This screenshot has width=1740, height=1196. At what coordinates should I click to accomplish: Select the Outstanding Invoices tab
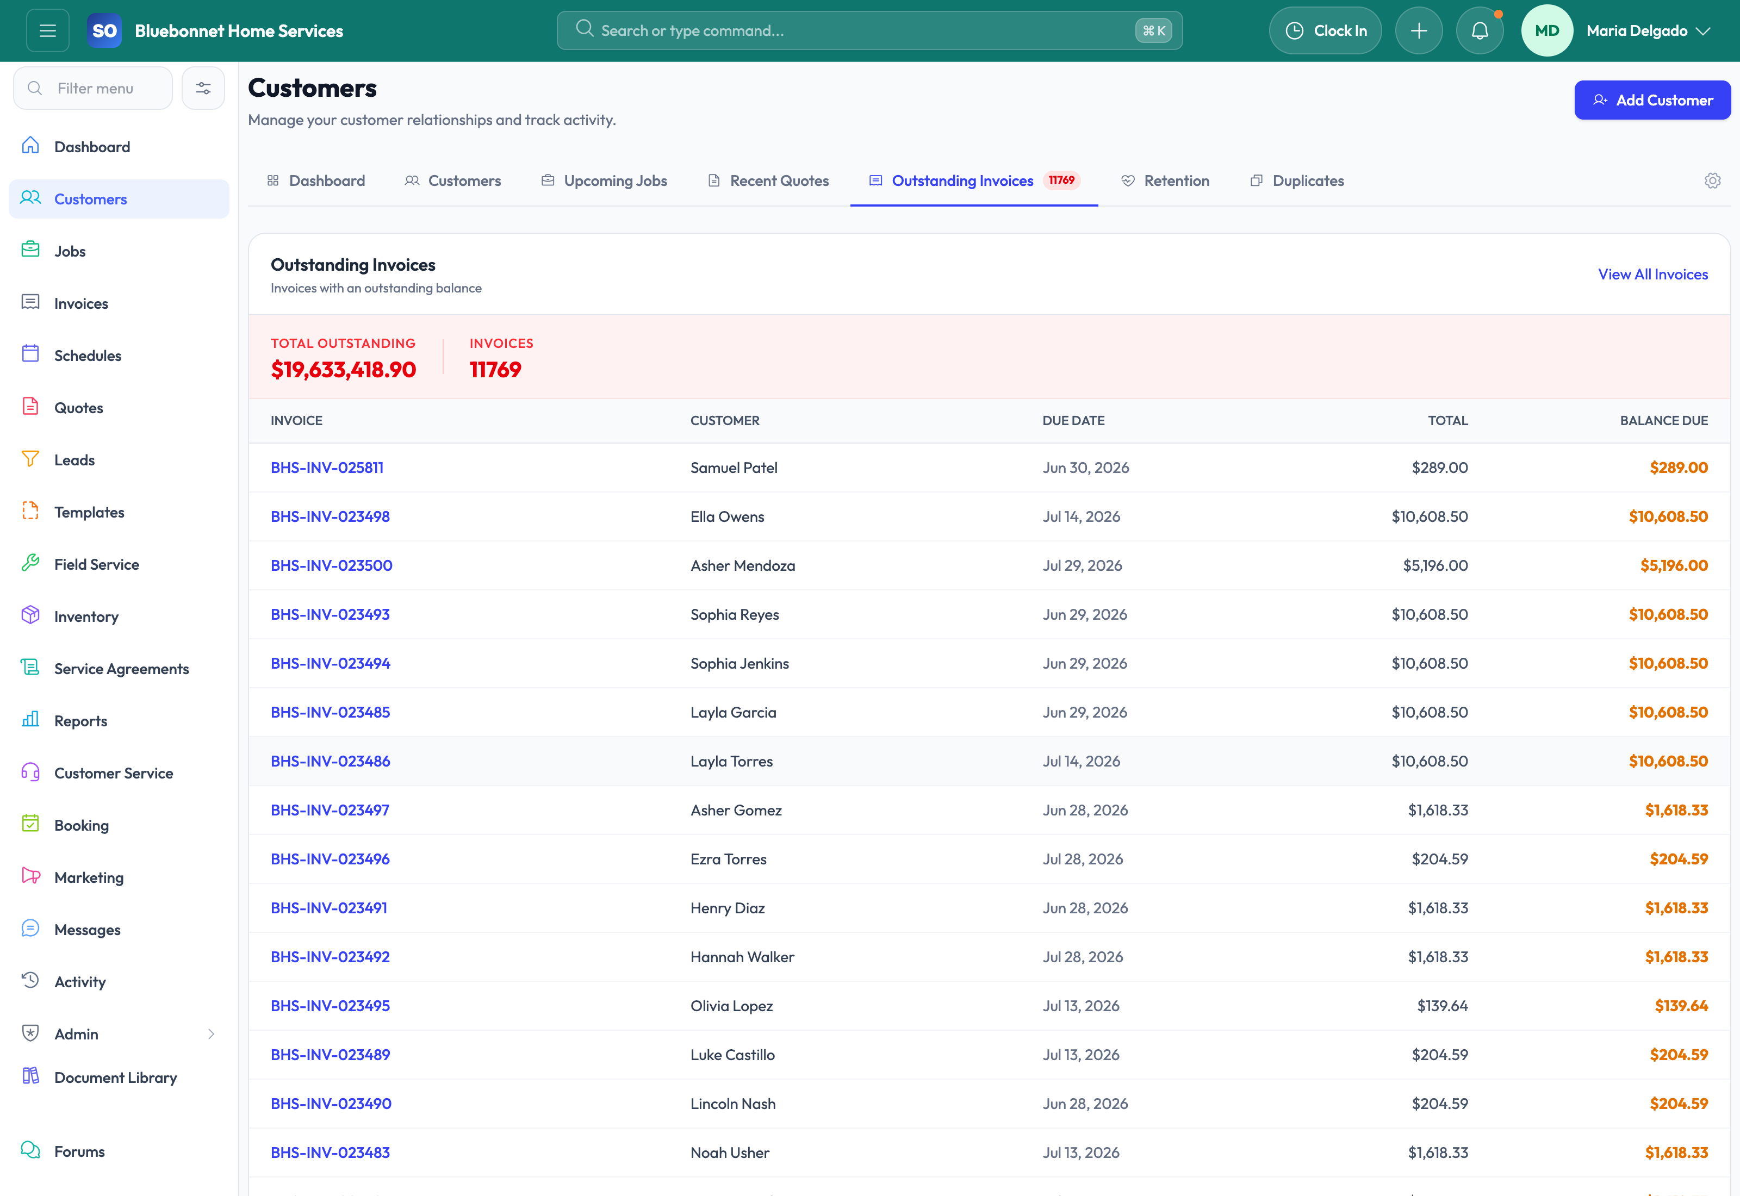[x=973, y=180]
